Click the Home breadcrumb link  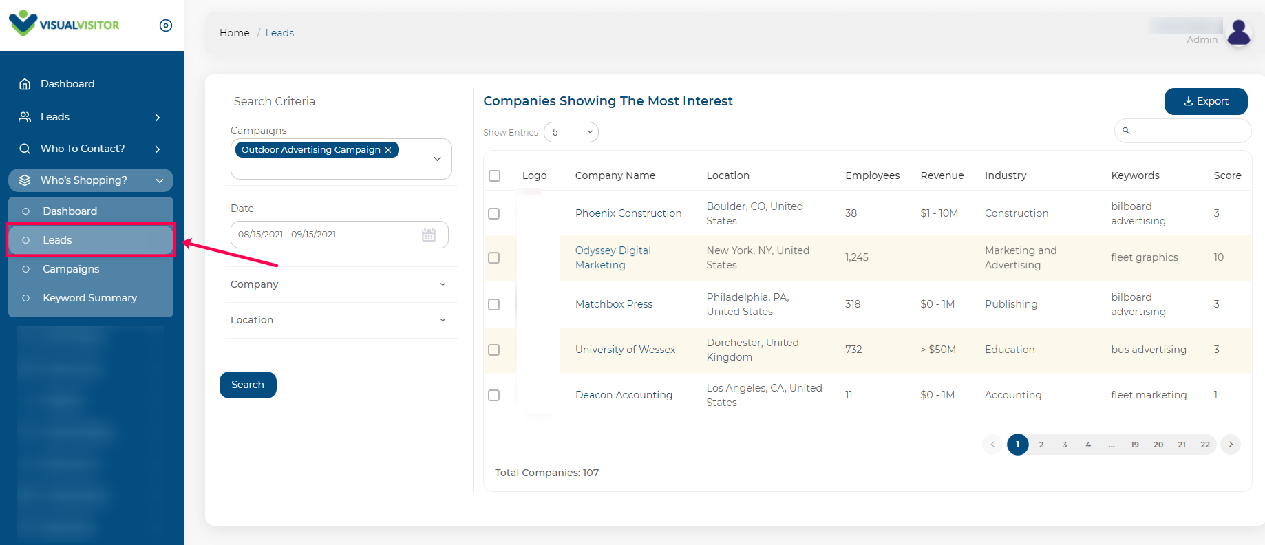click(x=235, y=33)
